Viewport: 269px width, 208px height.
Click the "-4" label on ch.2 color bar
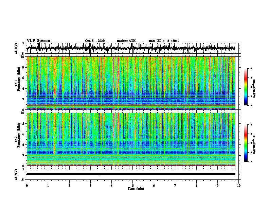click(250, 134)
